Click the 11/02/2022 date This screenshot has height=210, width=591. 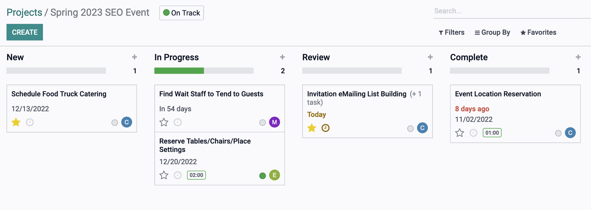[474, 119]
